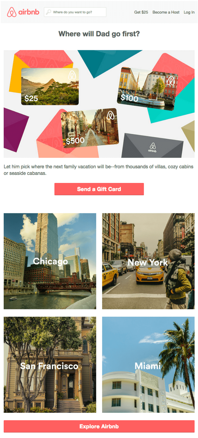Click Airbnb logo on $100 gift card
Viewport: 198px width, 438px height.
(x=170, y=81)
